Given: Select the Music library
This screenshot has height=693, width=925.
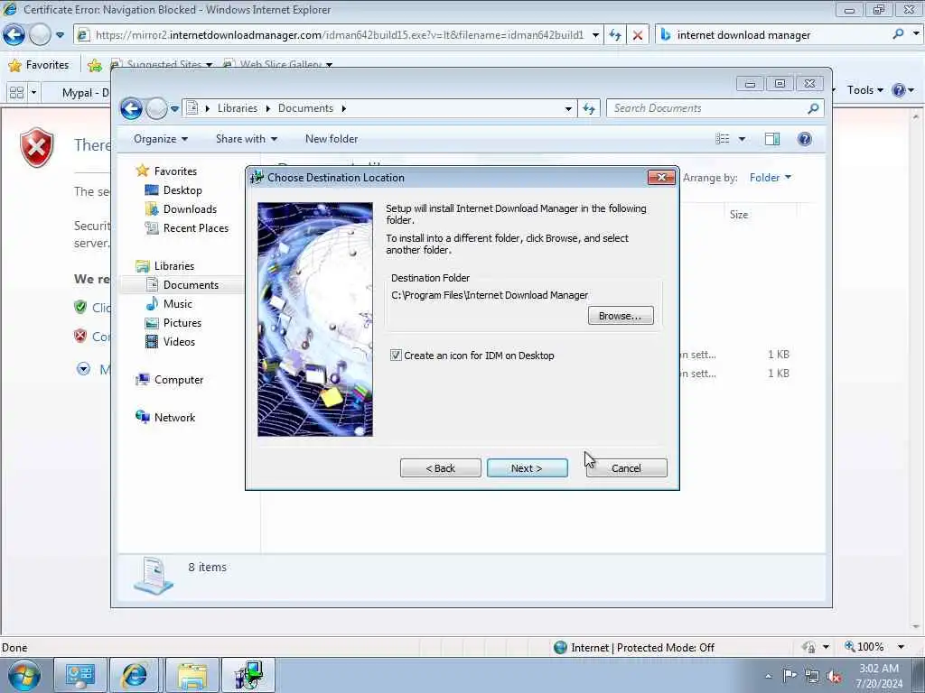Looking at the screenshot, I should (x=178, y=303).
